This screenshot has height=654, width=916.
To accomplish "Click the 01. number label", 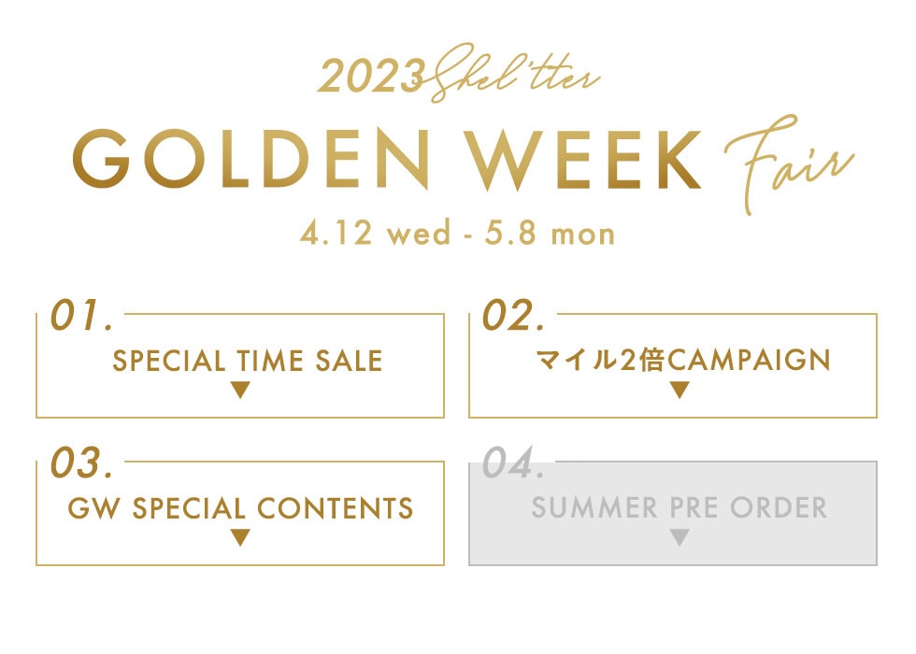I will [81, 317].
